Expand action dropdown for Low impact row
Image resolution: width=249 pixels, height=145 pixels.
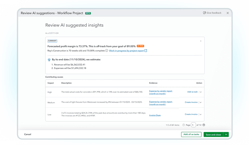tap(201, 115)
